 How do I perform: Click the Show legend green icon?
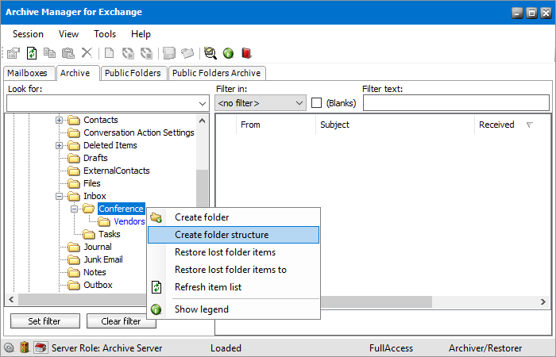(156, 309)
